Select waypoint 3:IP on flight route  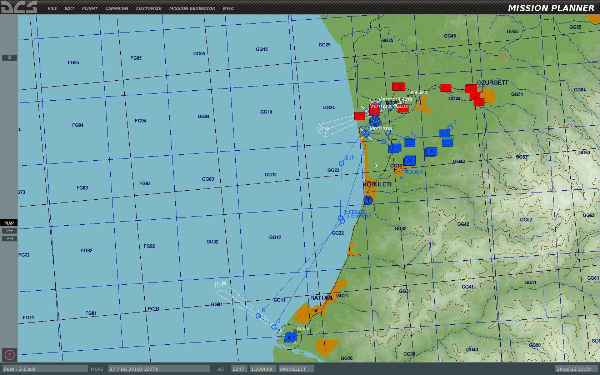(341, 163)
